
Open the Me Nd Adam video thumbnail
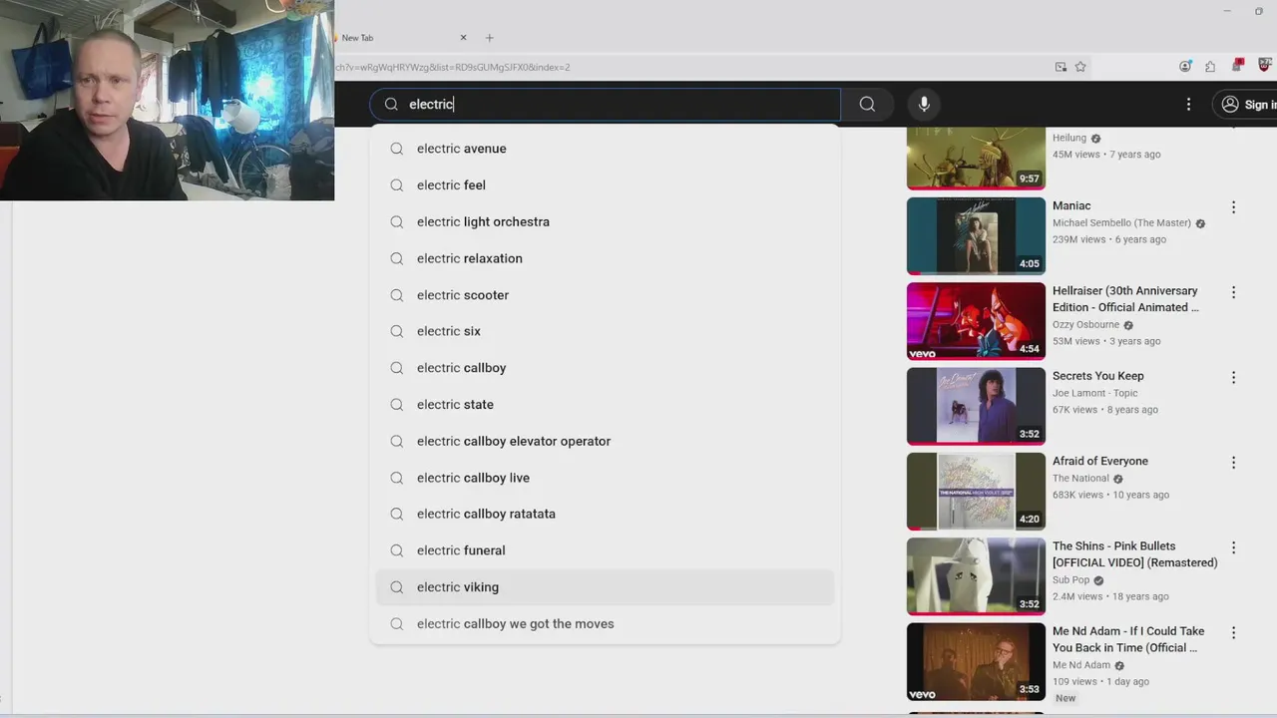[976, 661]
